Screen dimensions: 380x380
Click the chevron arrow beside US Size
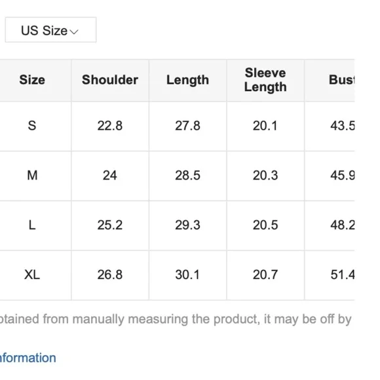[x=73, y=31]
